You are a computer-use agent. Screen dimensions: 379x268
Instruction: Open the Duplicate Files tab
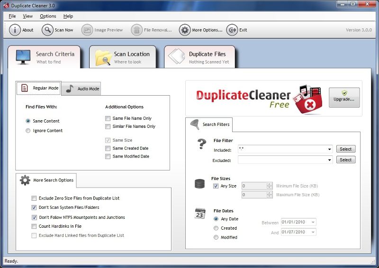199,57
